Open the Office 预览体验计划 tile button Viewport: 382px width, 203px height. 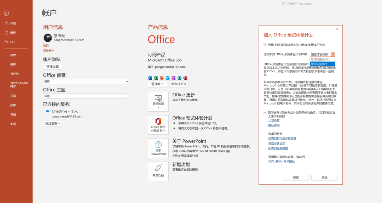point(158,125)
